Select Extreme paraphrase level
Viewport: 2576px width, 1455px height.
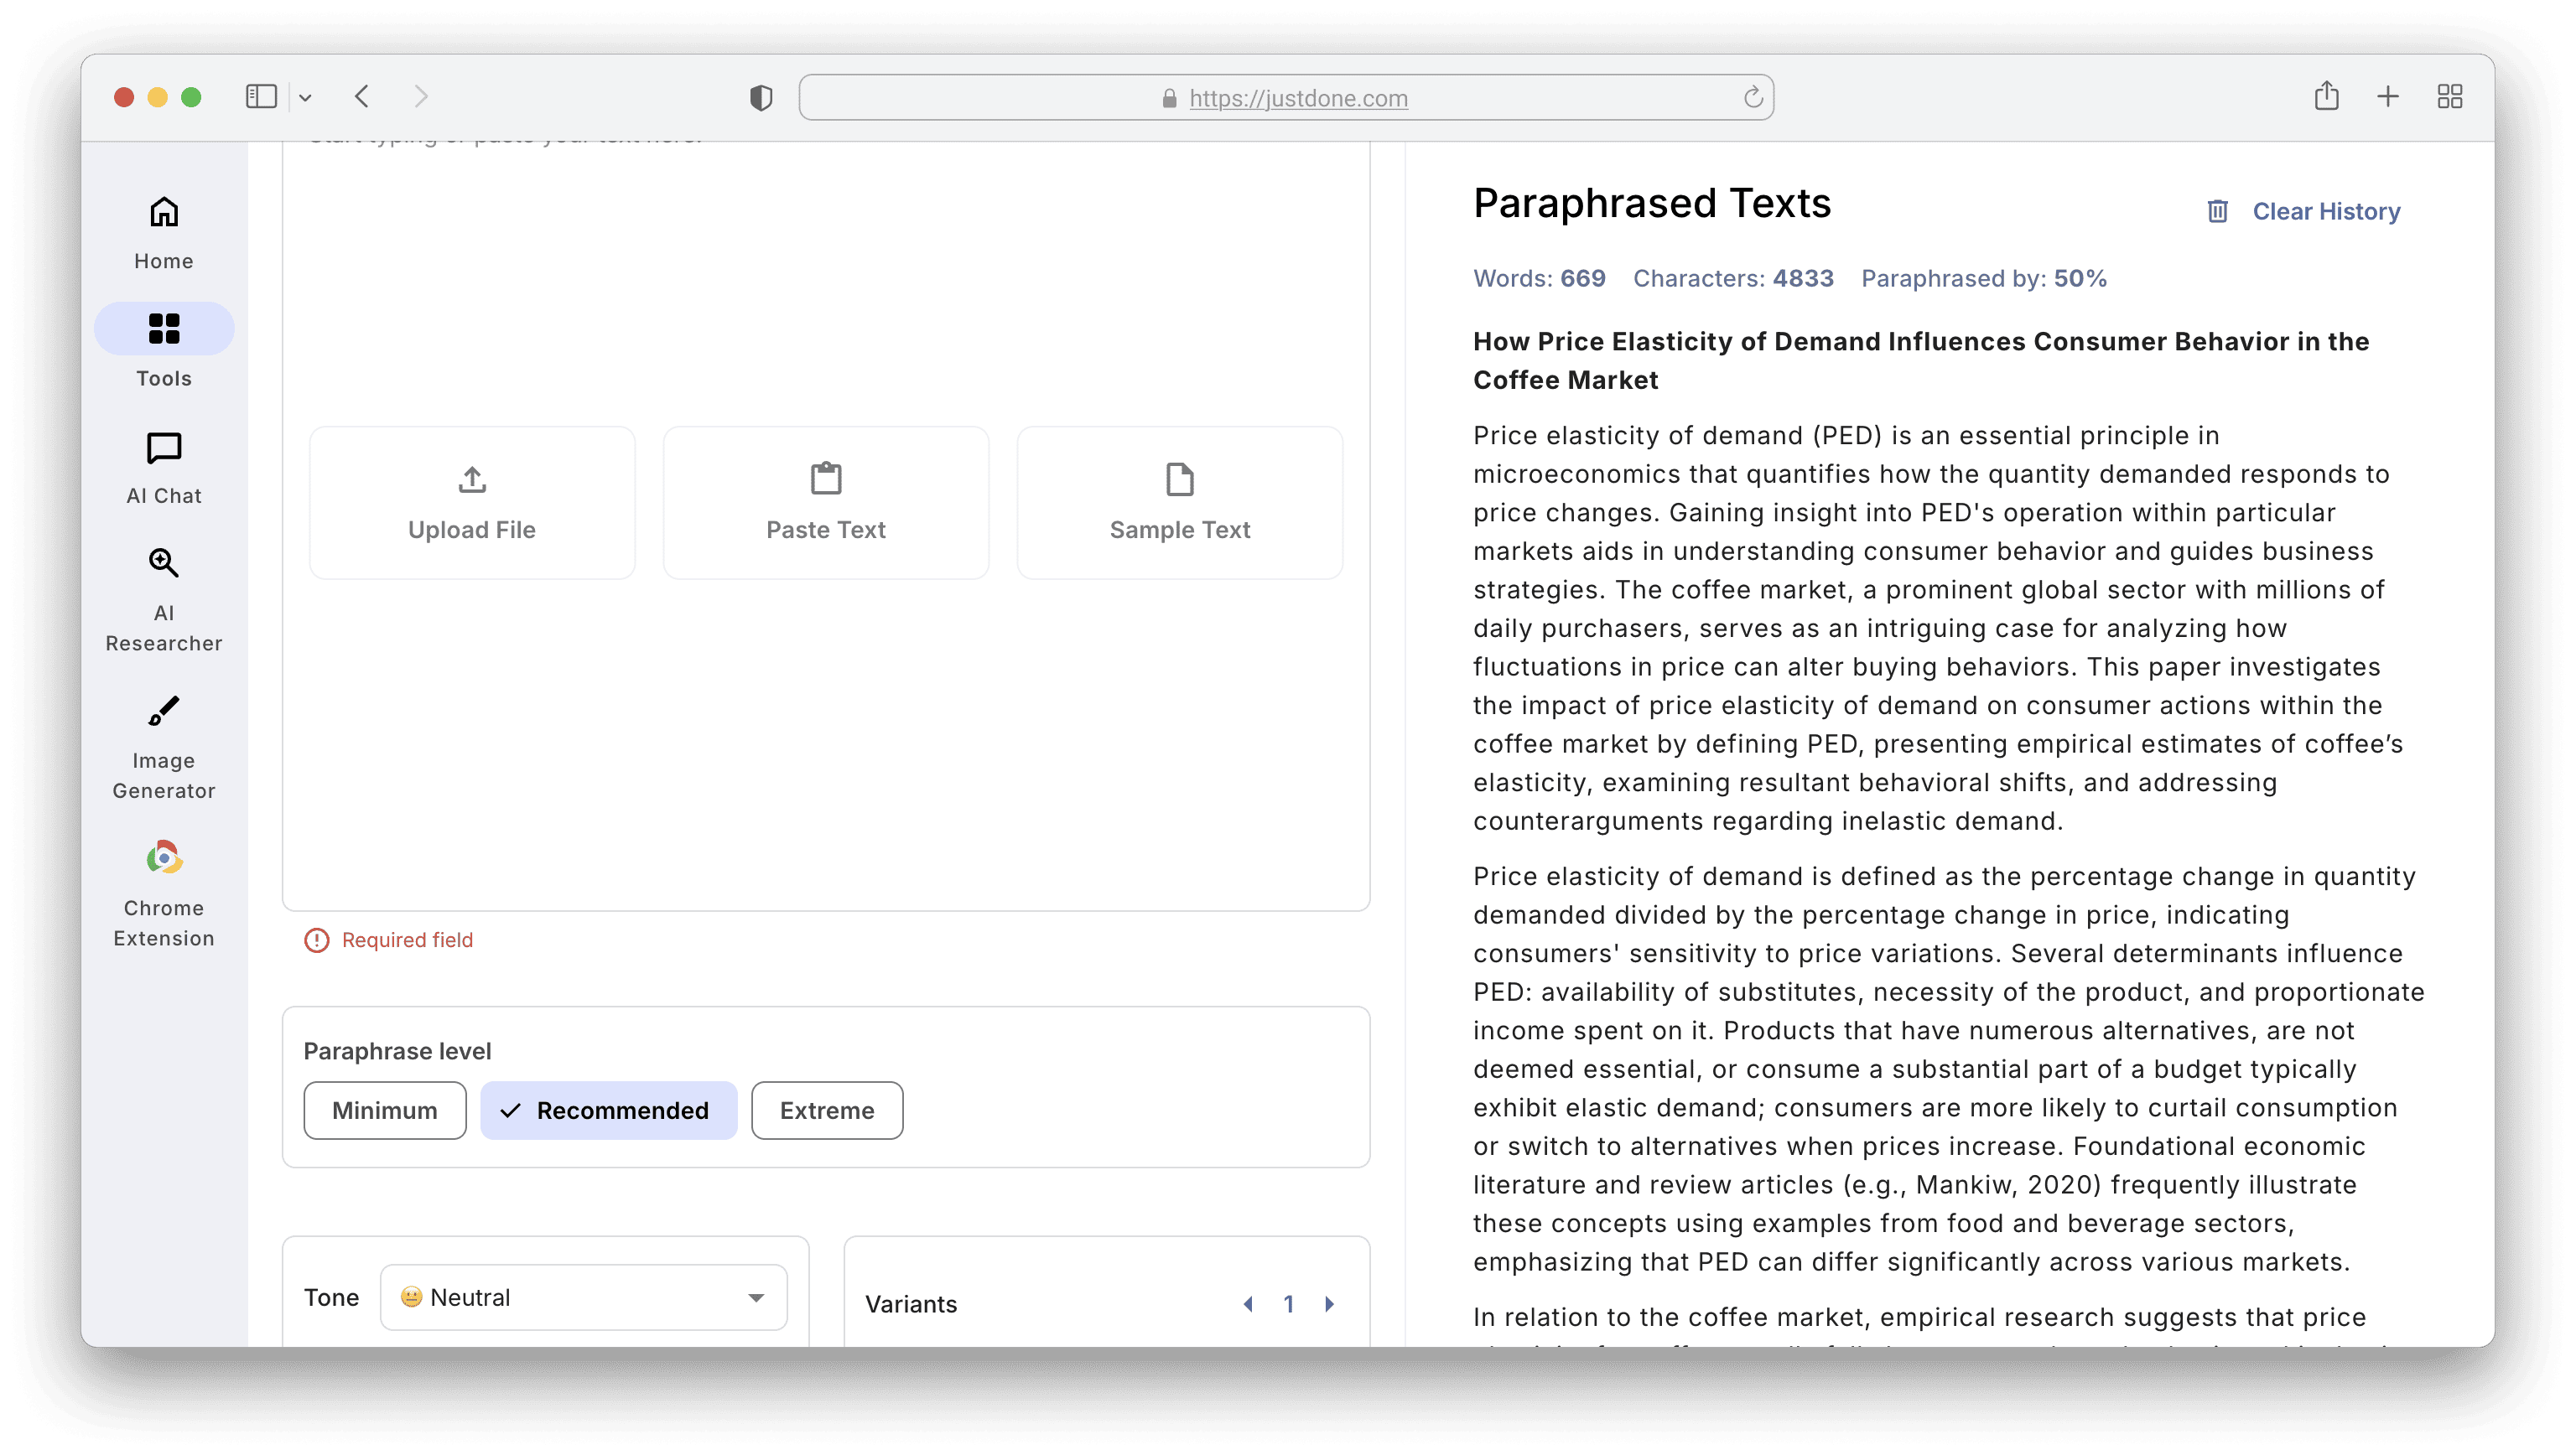click(x=827, y=1111)
